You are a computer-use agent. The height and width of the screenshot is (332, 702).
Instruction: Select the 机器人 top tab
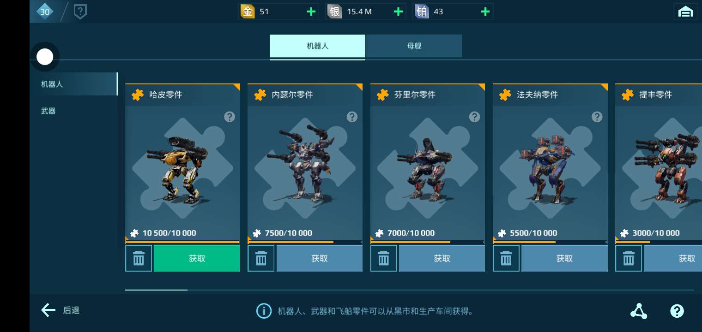[317, 46]
